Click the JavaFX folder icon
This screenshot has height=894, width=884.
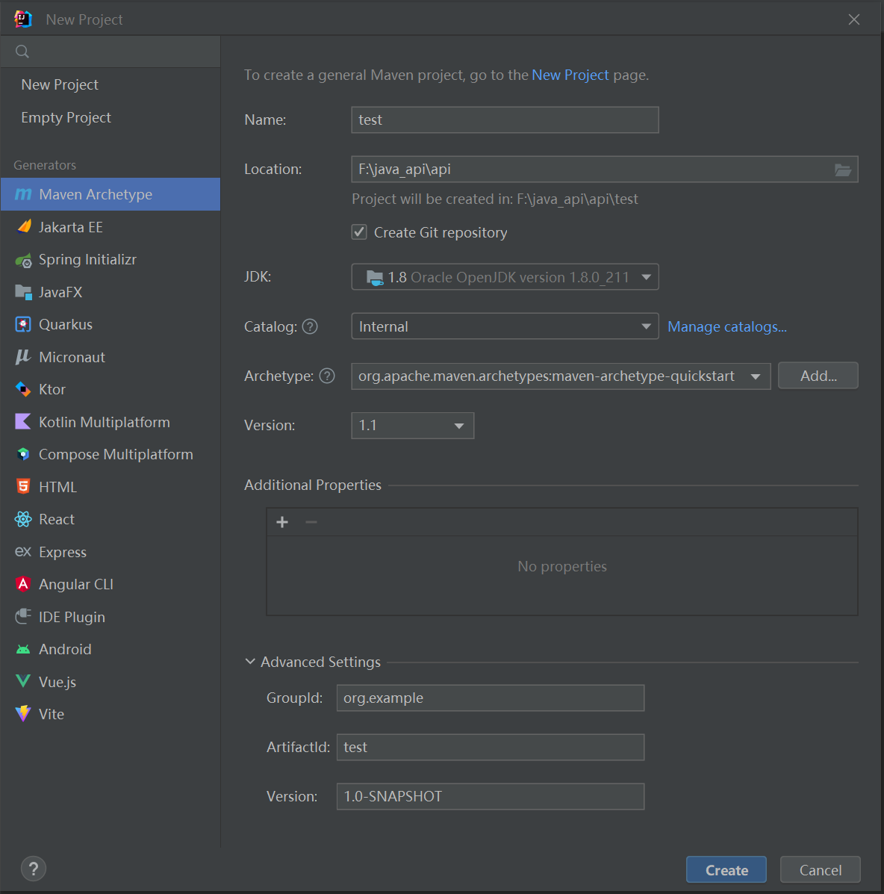tap(23, 293)
